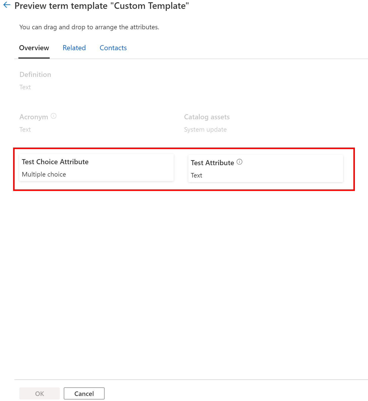Click the back arrow next to the title
The image size is (368, 401).
point(7,5)
